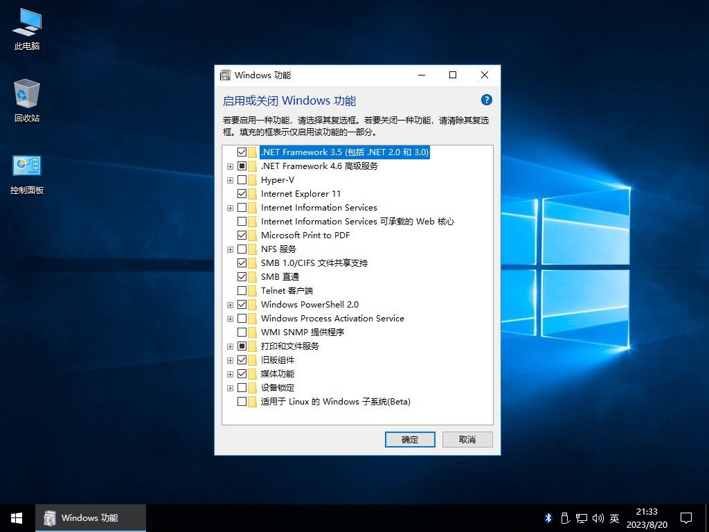
Task: Click the USB safely remove tray icon
Action: point(565,518)
